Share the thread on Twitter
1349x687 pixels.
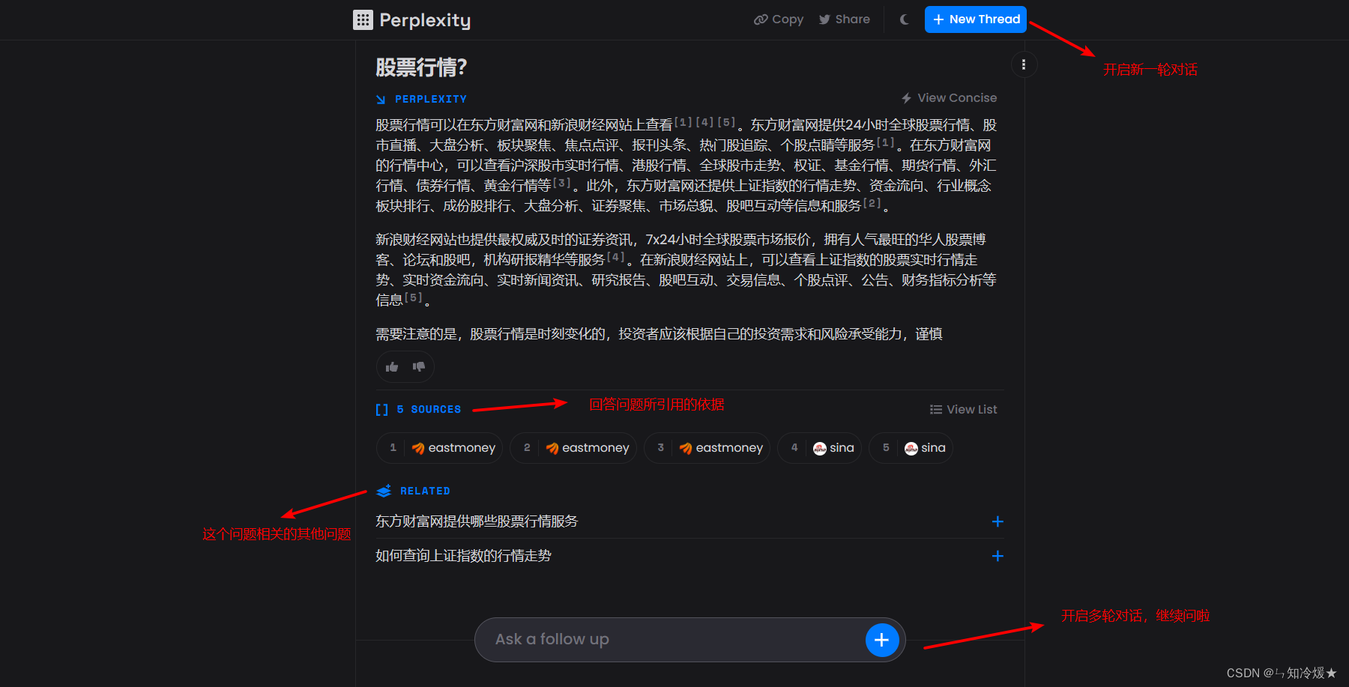(845, 19)
